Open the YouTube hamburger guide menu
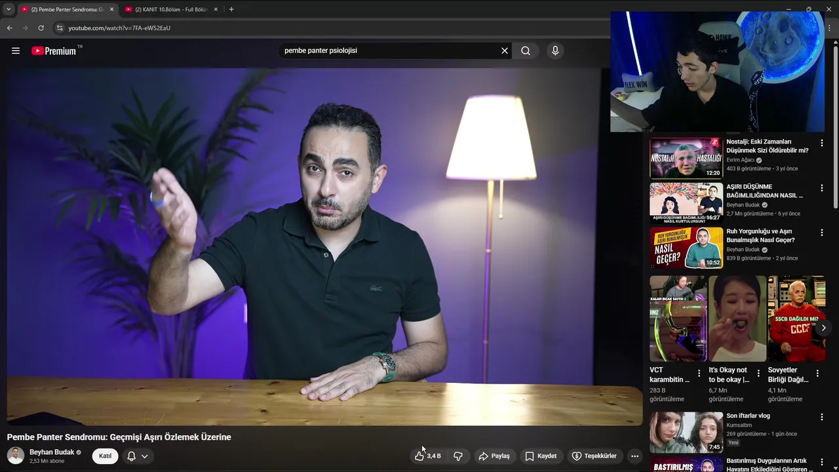 tap(16, 50)
